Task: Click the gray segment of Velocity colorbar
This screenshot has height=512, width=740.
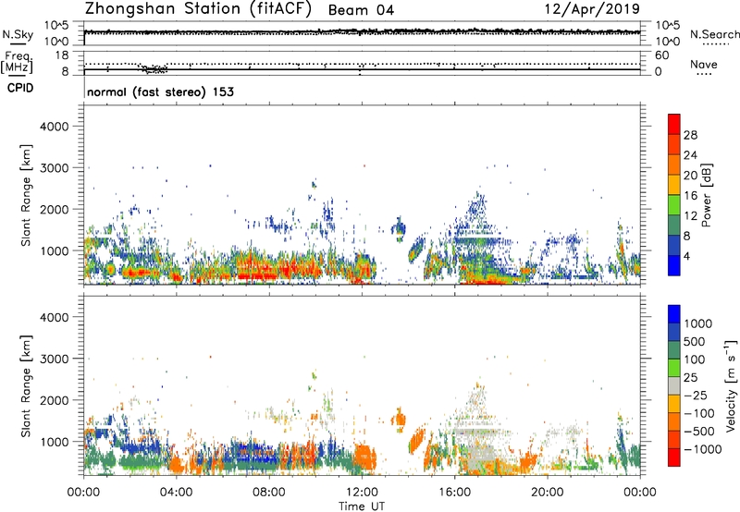Action: point(674,385)
